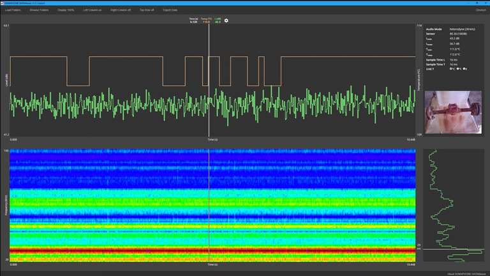The width and height of the screenshot is (490, 276).
Task: Click the SONAPHONE app icon in title bar
Action: [3, 3]
